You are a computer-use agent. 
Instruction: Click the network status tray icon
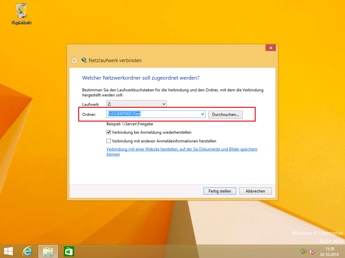point(304,251)
